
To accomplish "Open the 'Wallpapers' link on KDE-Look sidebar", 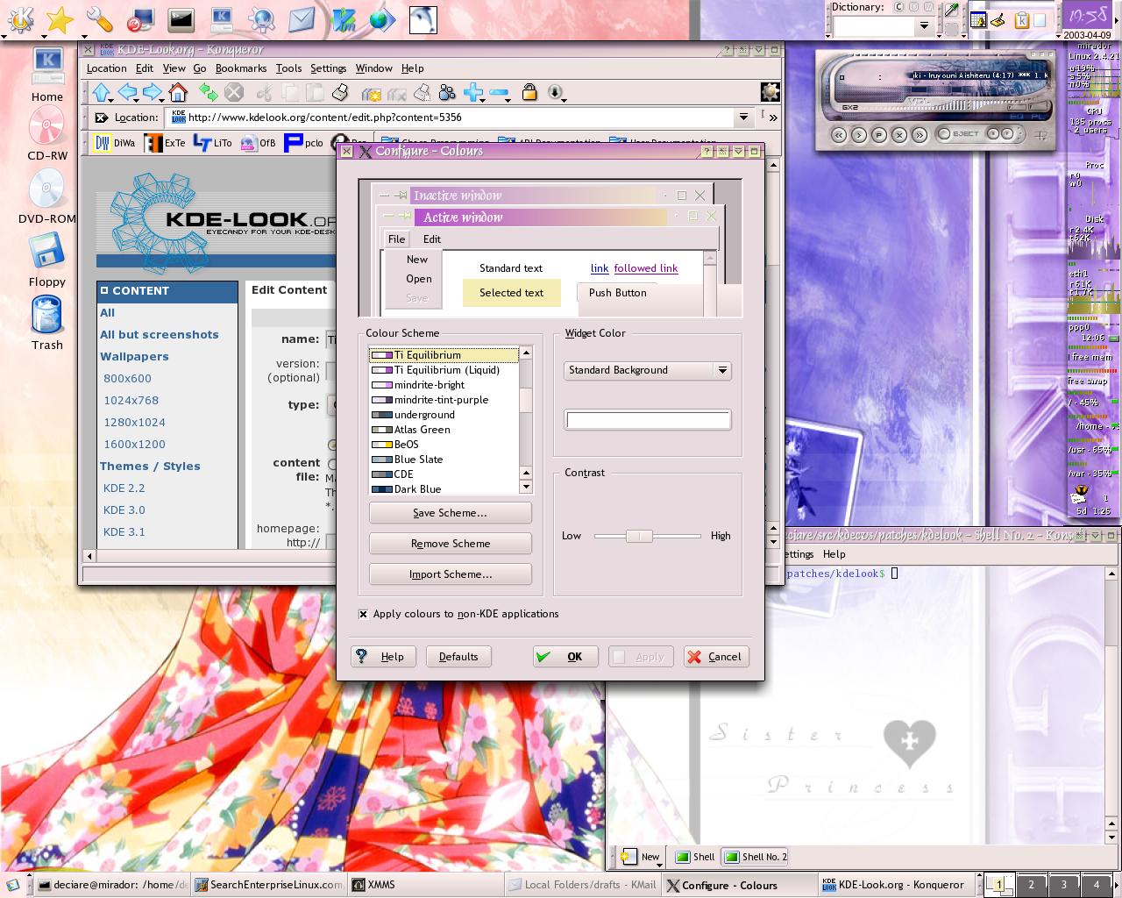I will pos(134,357).
